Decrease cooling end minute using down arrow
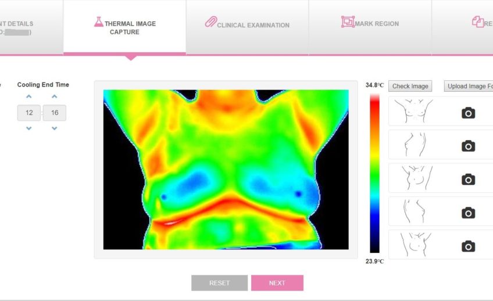The width and height of the screenshot is (493, 301). point(55,128)
